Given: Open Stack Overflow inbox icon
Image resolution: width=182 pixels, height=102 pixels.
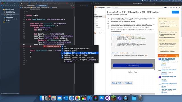Looking at the screenshot, I should pos(171,7).
